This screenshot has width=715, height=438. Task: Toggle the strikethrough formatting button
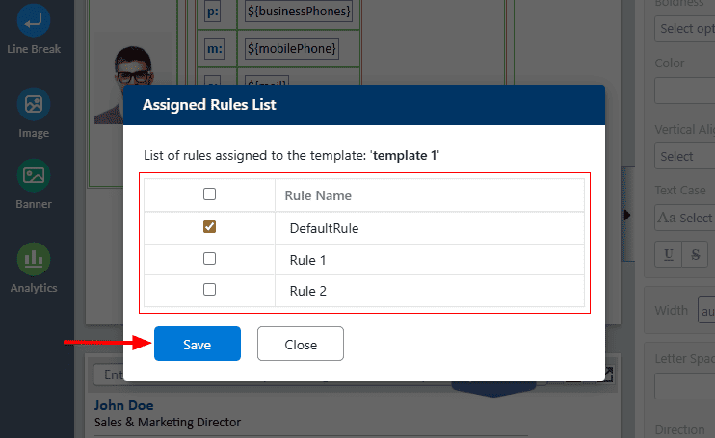pos(694,255)
